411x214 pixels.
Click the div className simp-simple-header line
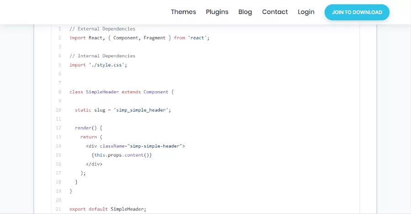coord(136,146)
